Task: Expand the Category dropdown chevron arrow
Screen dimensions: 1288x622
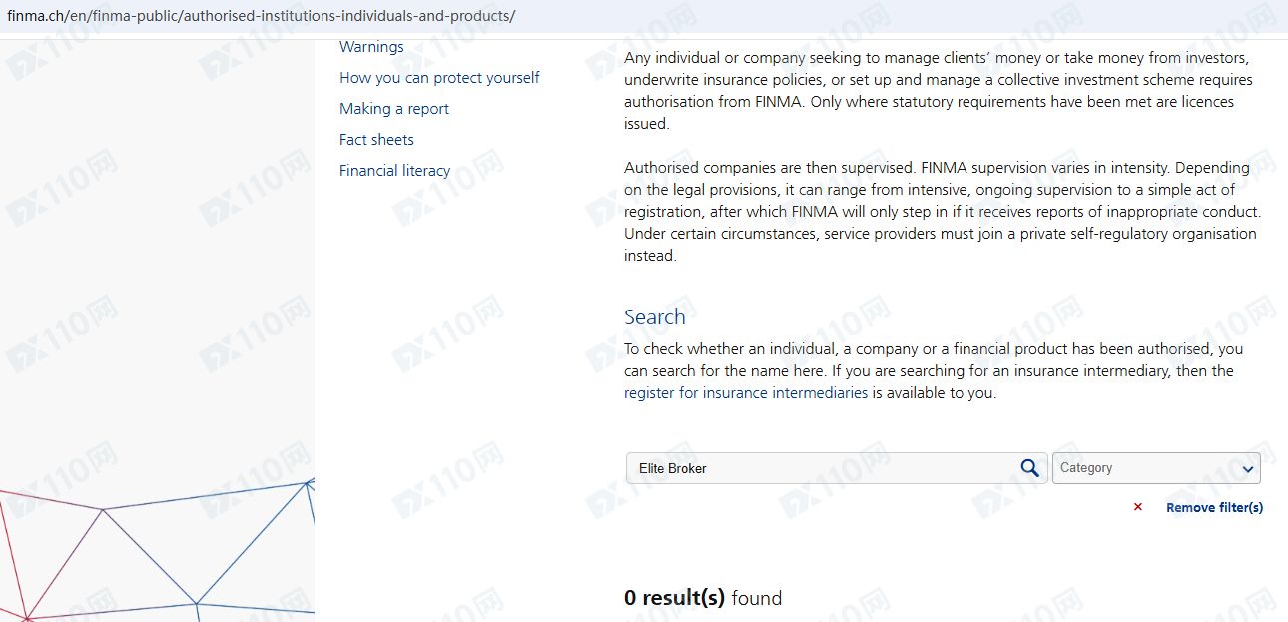Action: coord(1247,469)
